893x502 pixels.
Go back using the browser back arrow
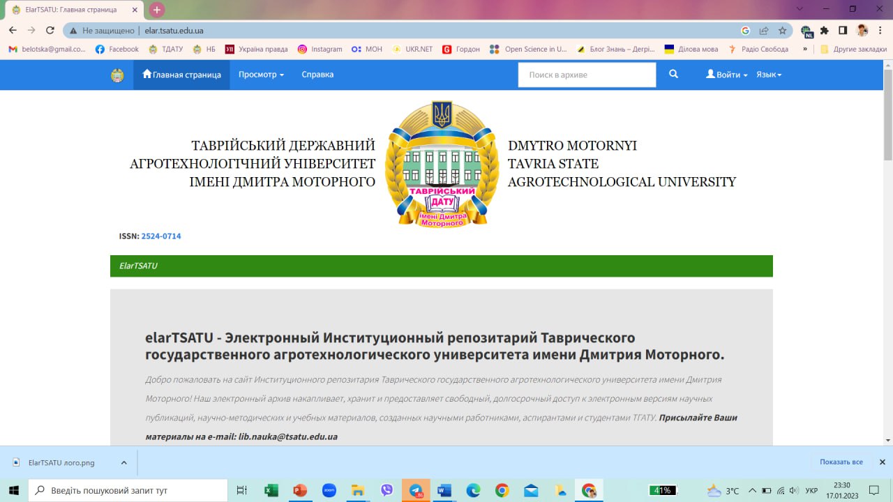(x=13, y=31)
